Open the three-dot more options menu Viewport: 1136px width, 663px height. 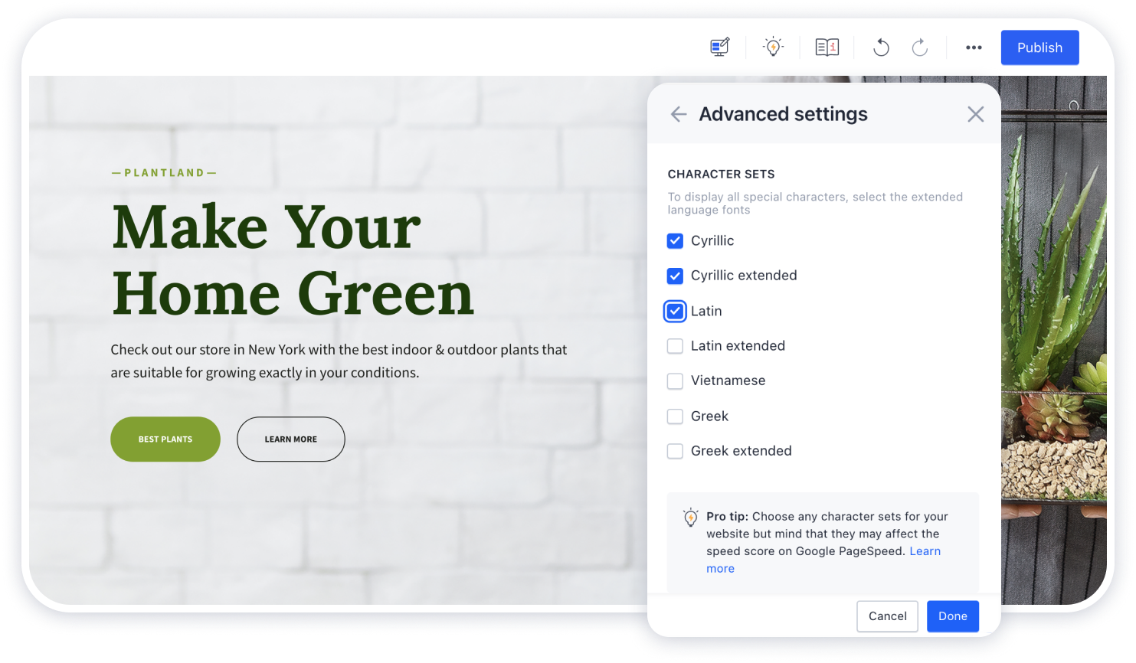974,47
